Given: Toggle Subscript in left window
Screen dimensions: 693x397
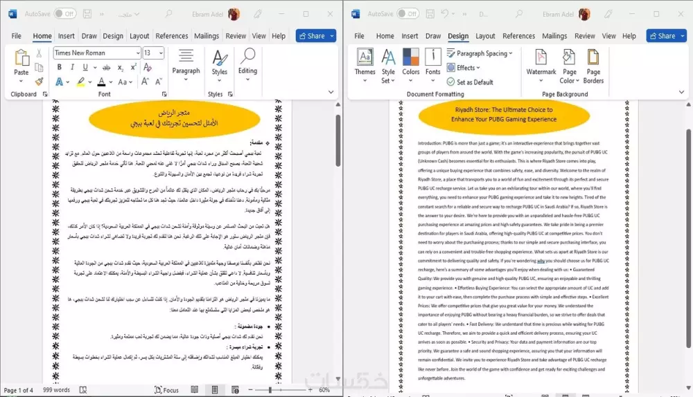Looking at the screenshot, I should pyautogui.click(x=120, y=68).
